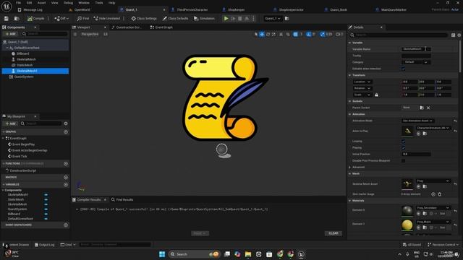463x260 pixels.
Task: Open the Animation Mode dropdown
Action: pyautogui.click(x=418, y=121)
